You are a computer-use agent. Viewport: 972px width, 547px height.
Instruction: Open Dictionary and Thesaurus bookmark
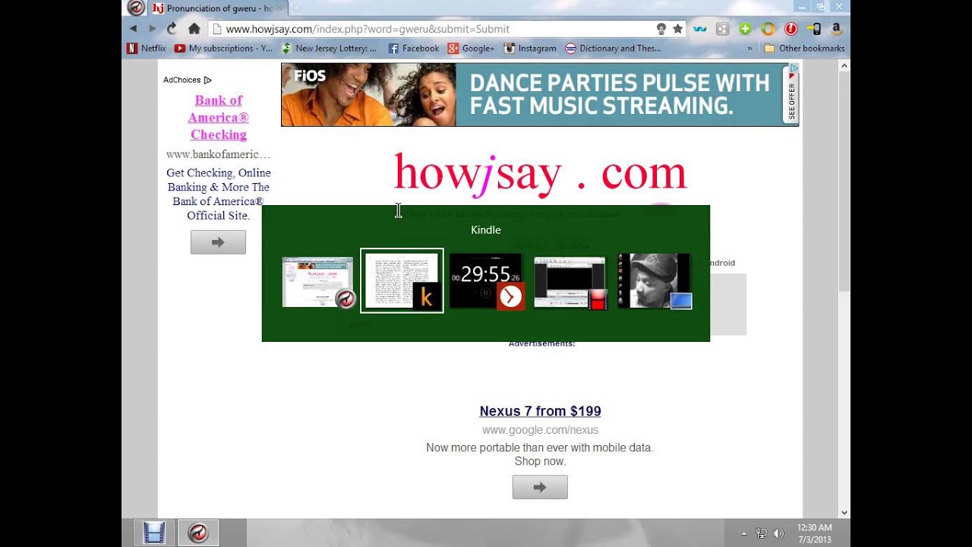613,48
